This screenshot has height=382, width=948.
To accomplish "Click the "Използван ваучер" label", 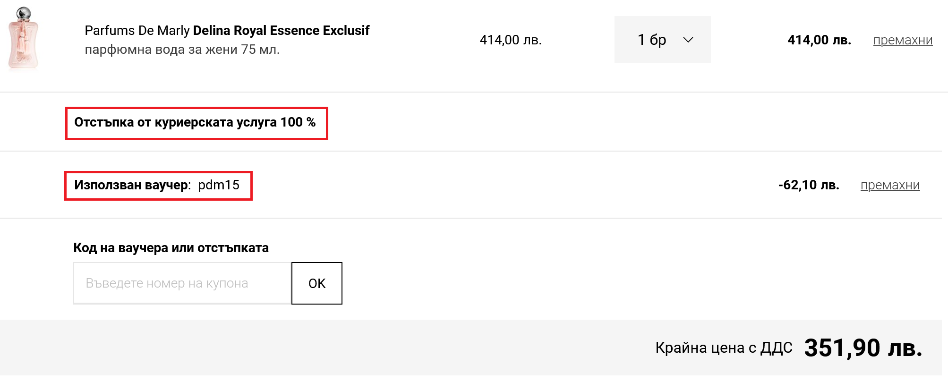I will (131, 185).
